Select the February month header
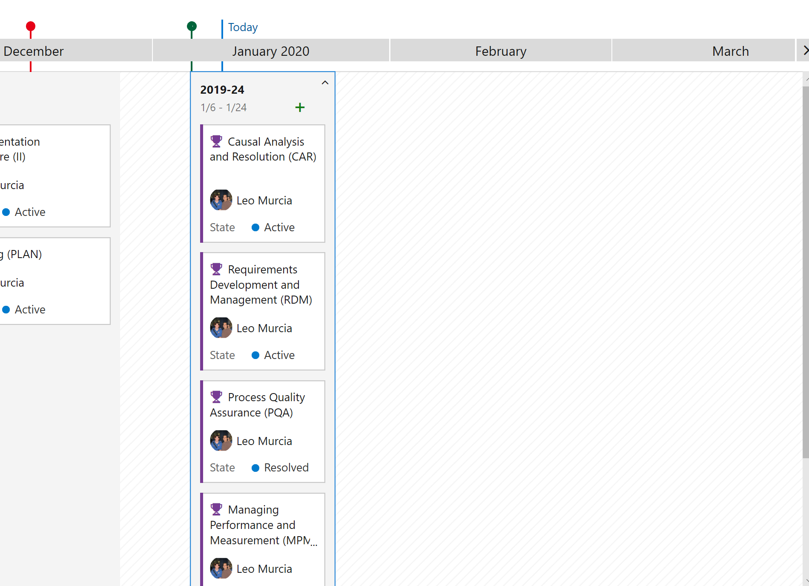The width and height of the screenshot is (809, 586). click(501, 51)
